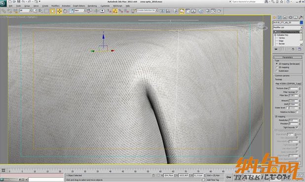305x182 pixels.
Task: Click the Select and Manipulate icon
Action: click(x=96, y=11)
